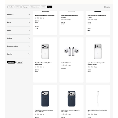118x118 pixels.
Task: Open the USB-C to 3.5 mm Audio Cable image
Action: [x=98, y=99]
